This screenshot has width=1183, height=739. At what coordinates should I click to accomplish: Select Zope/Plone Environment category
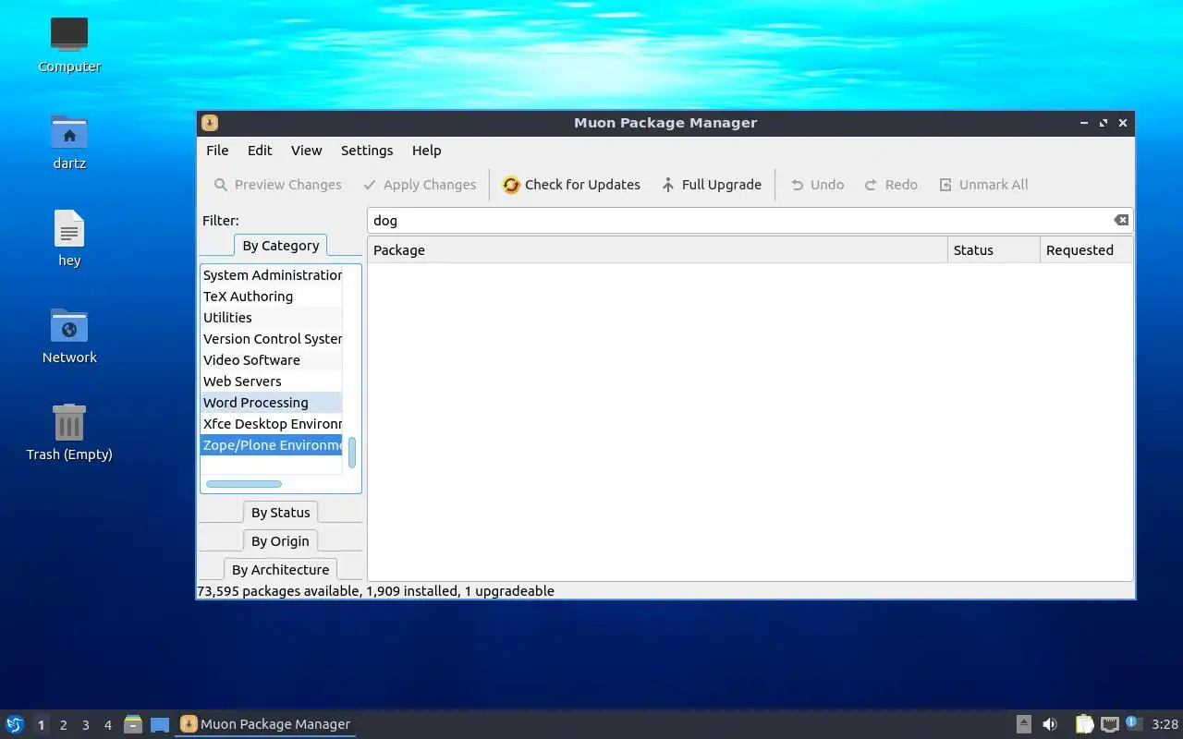272,445
